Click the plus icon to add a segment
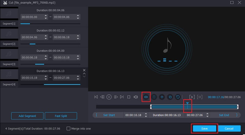The width and height of the screenshot is (245, 135). pos(162,97)
